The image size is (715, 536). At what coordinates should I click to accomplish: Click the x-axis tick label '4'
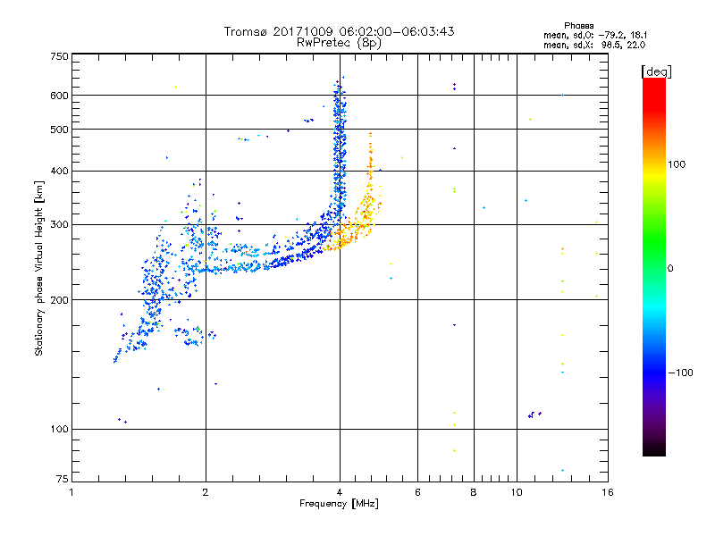pos(340,492)
